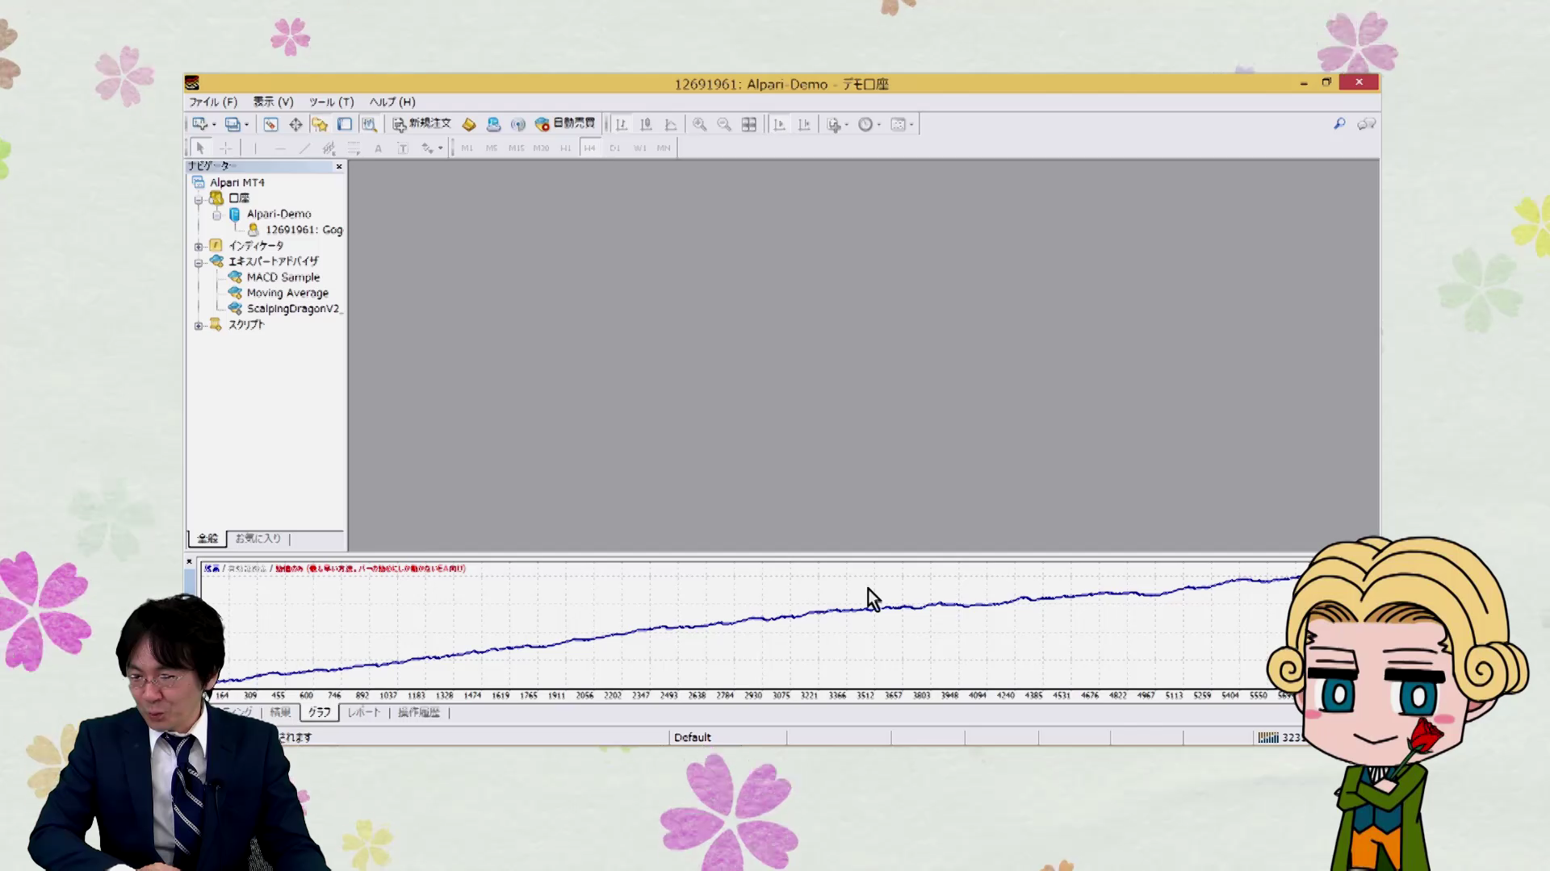Open the お気に入り navigator tab

(258, 539)
